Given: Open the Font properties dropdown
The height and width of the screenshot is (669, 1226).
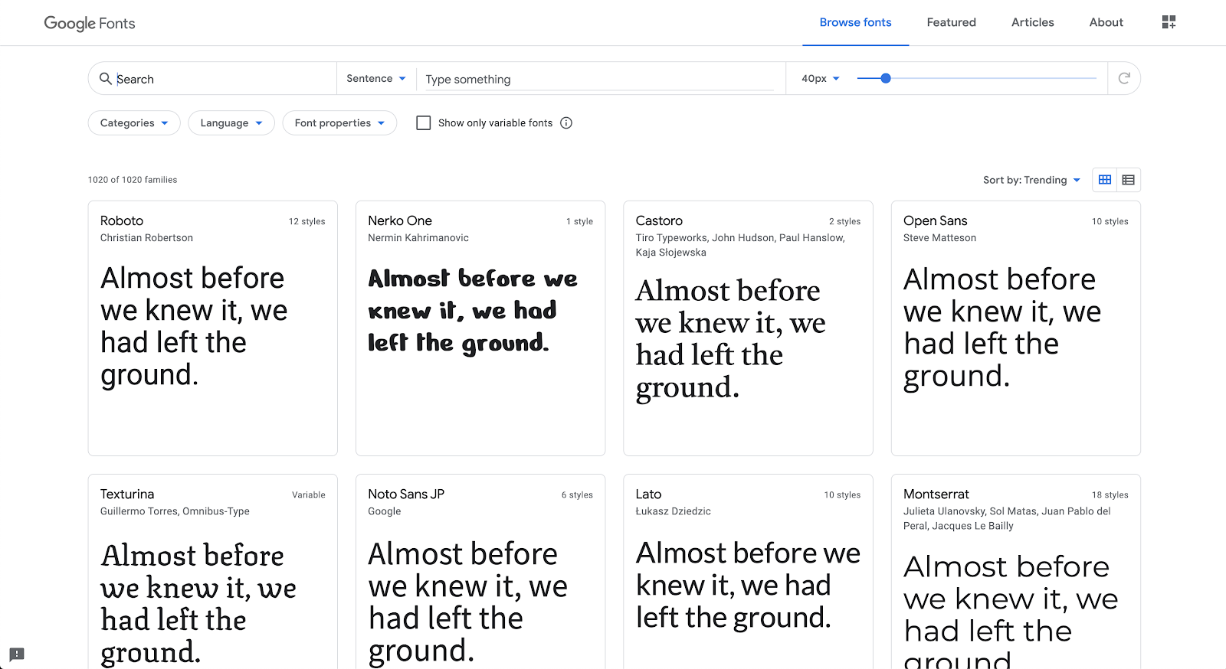Looking at the screenshot, I should coord(339,123).
